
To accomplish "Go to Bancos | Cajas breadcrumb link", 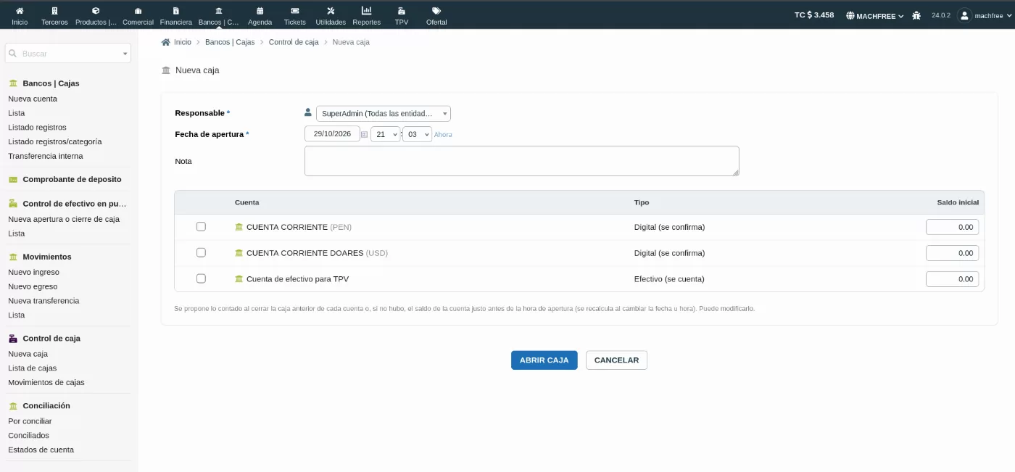I will point(230,42).
